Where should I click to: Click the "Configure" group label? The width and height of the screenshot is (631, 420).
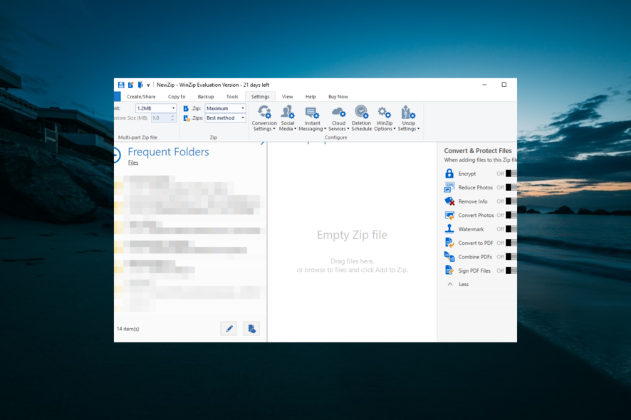pos(336,137)
